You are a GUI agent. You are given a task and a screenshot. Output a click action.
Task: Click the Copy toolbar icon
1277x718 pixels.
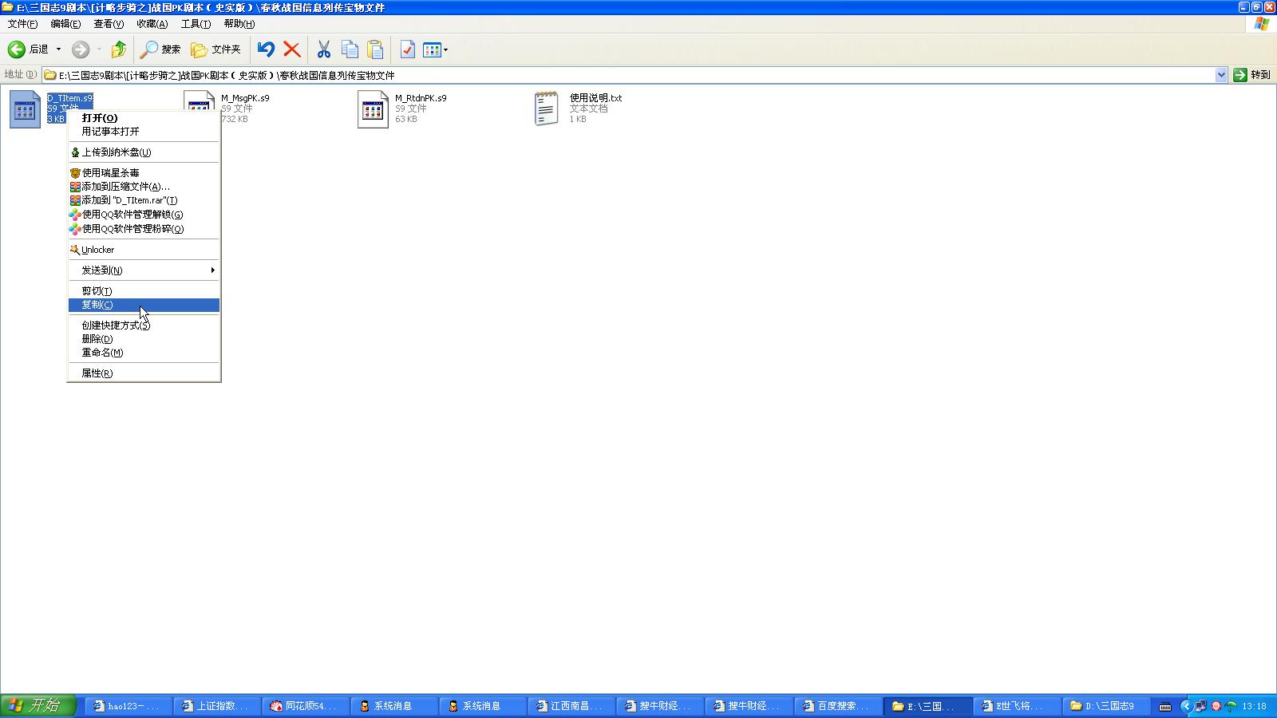(350, 49)
